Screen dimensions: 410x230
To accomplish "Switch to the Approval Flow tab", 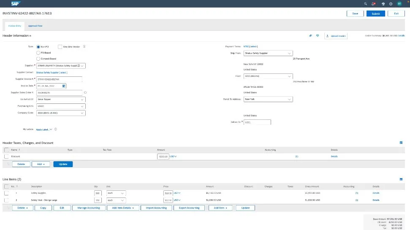I will pos(35,26).
